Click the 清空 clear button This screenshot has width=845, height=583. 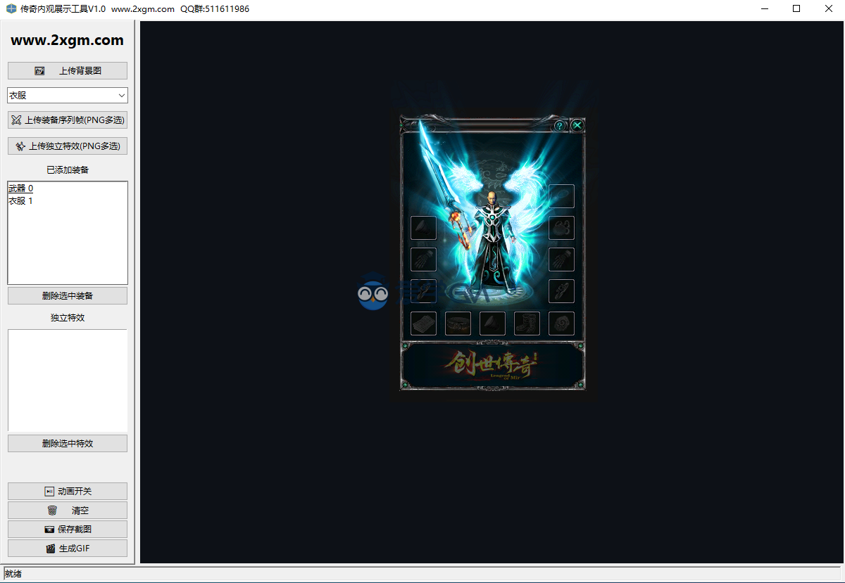(x=68, y=511)
